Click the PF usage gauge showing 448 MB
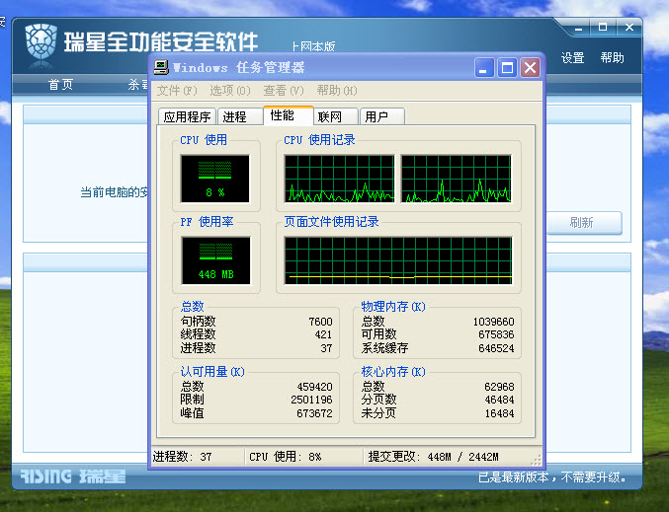The width and height of the screenshot is (669, 512). [215, 260]
